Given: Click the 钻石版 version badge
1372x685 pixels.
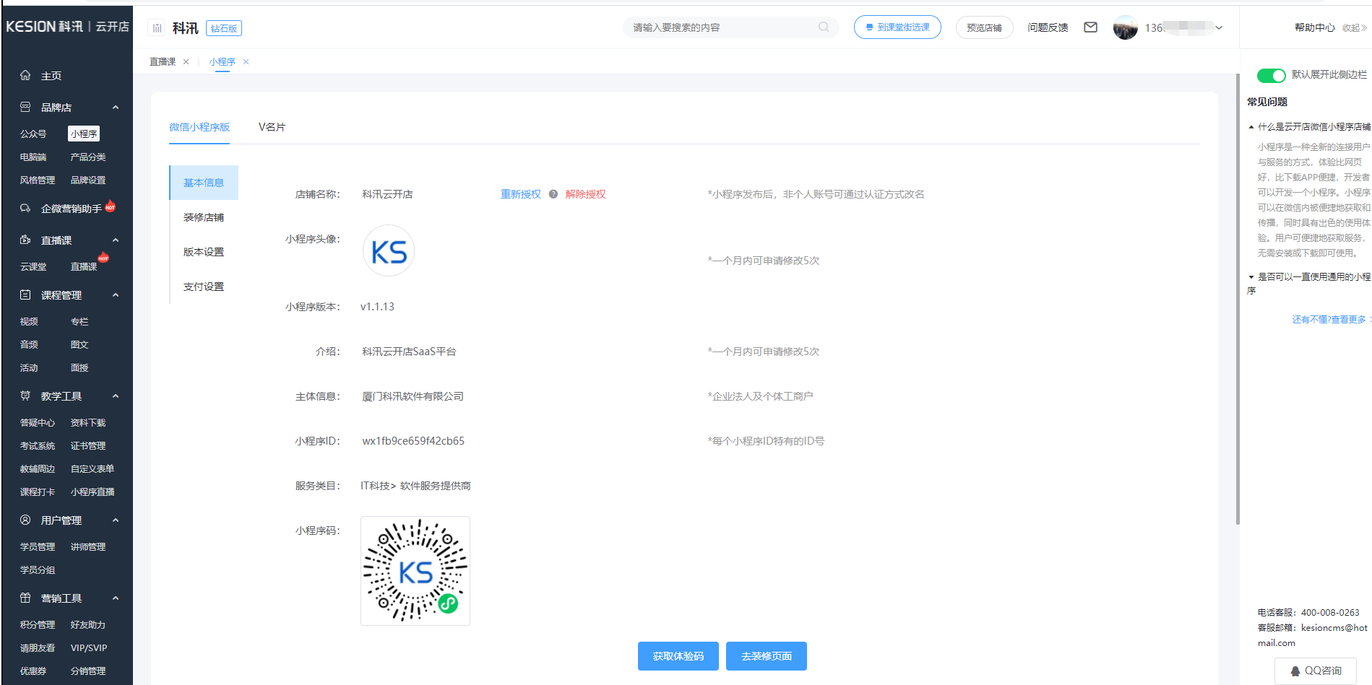Looking at the screenshot, I should click(224, 28).
